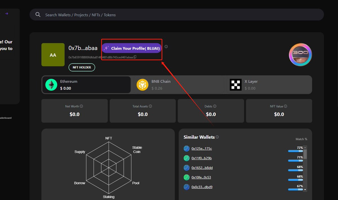This screenshot has height=200, width=338.
Task: Open wallet 0x125e...175c link
Action: 202,149
